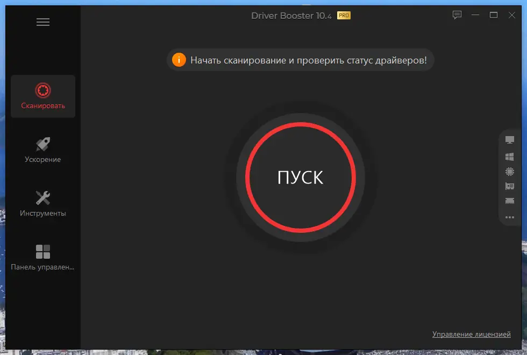Open Управление лицензией link

(472, 334)
